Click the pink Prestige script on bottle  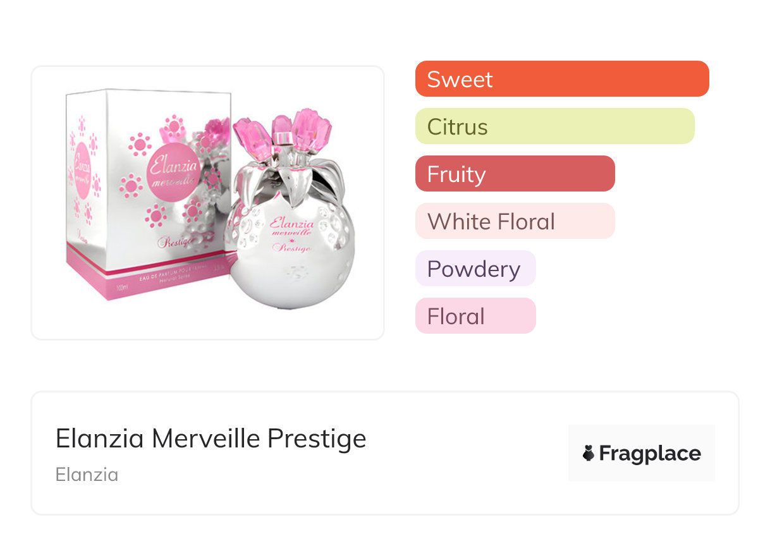tap(292, 248)
